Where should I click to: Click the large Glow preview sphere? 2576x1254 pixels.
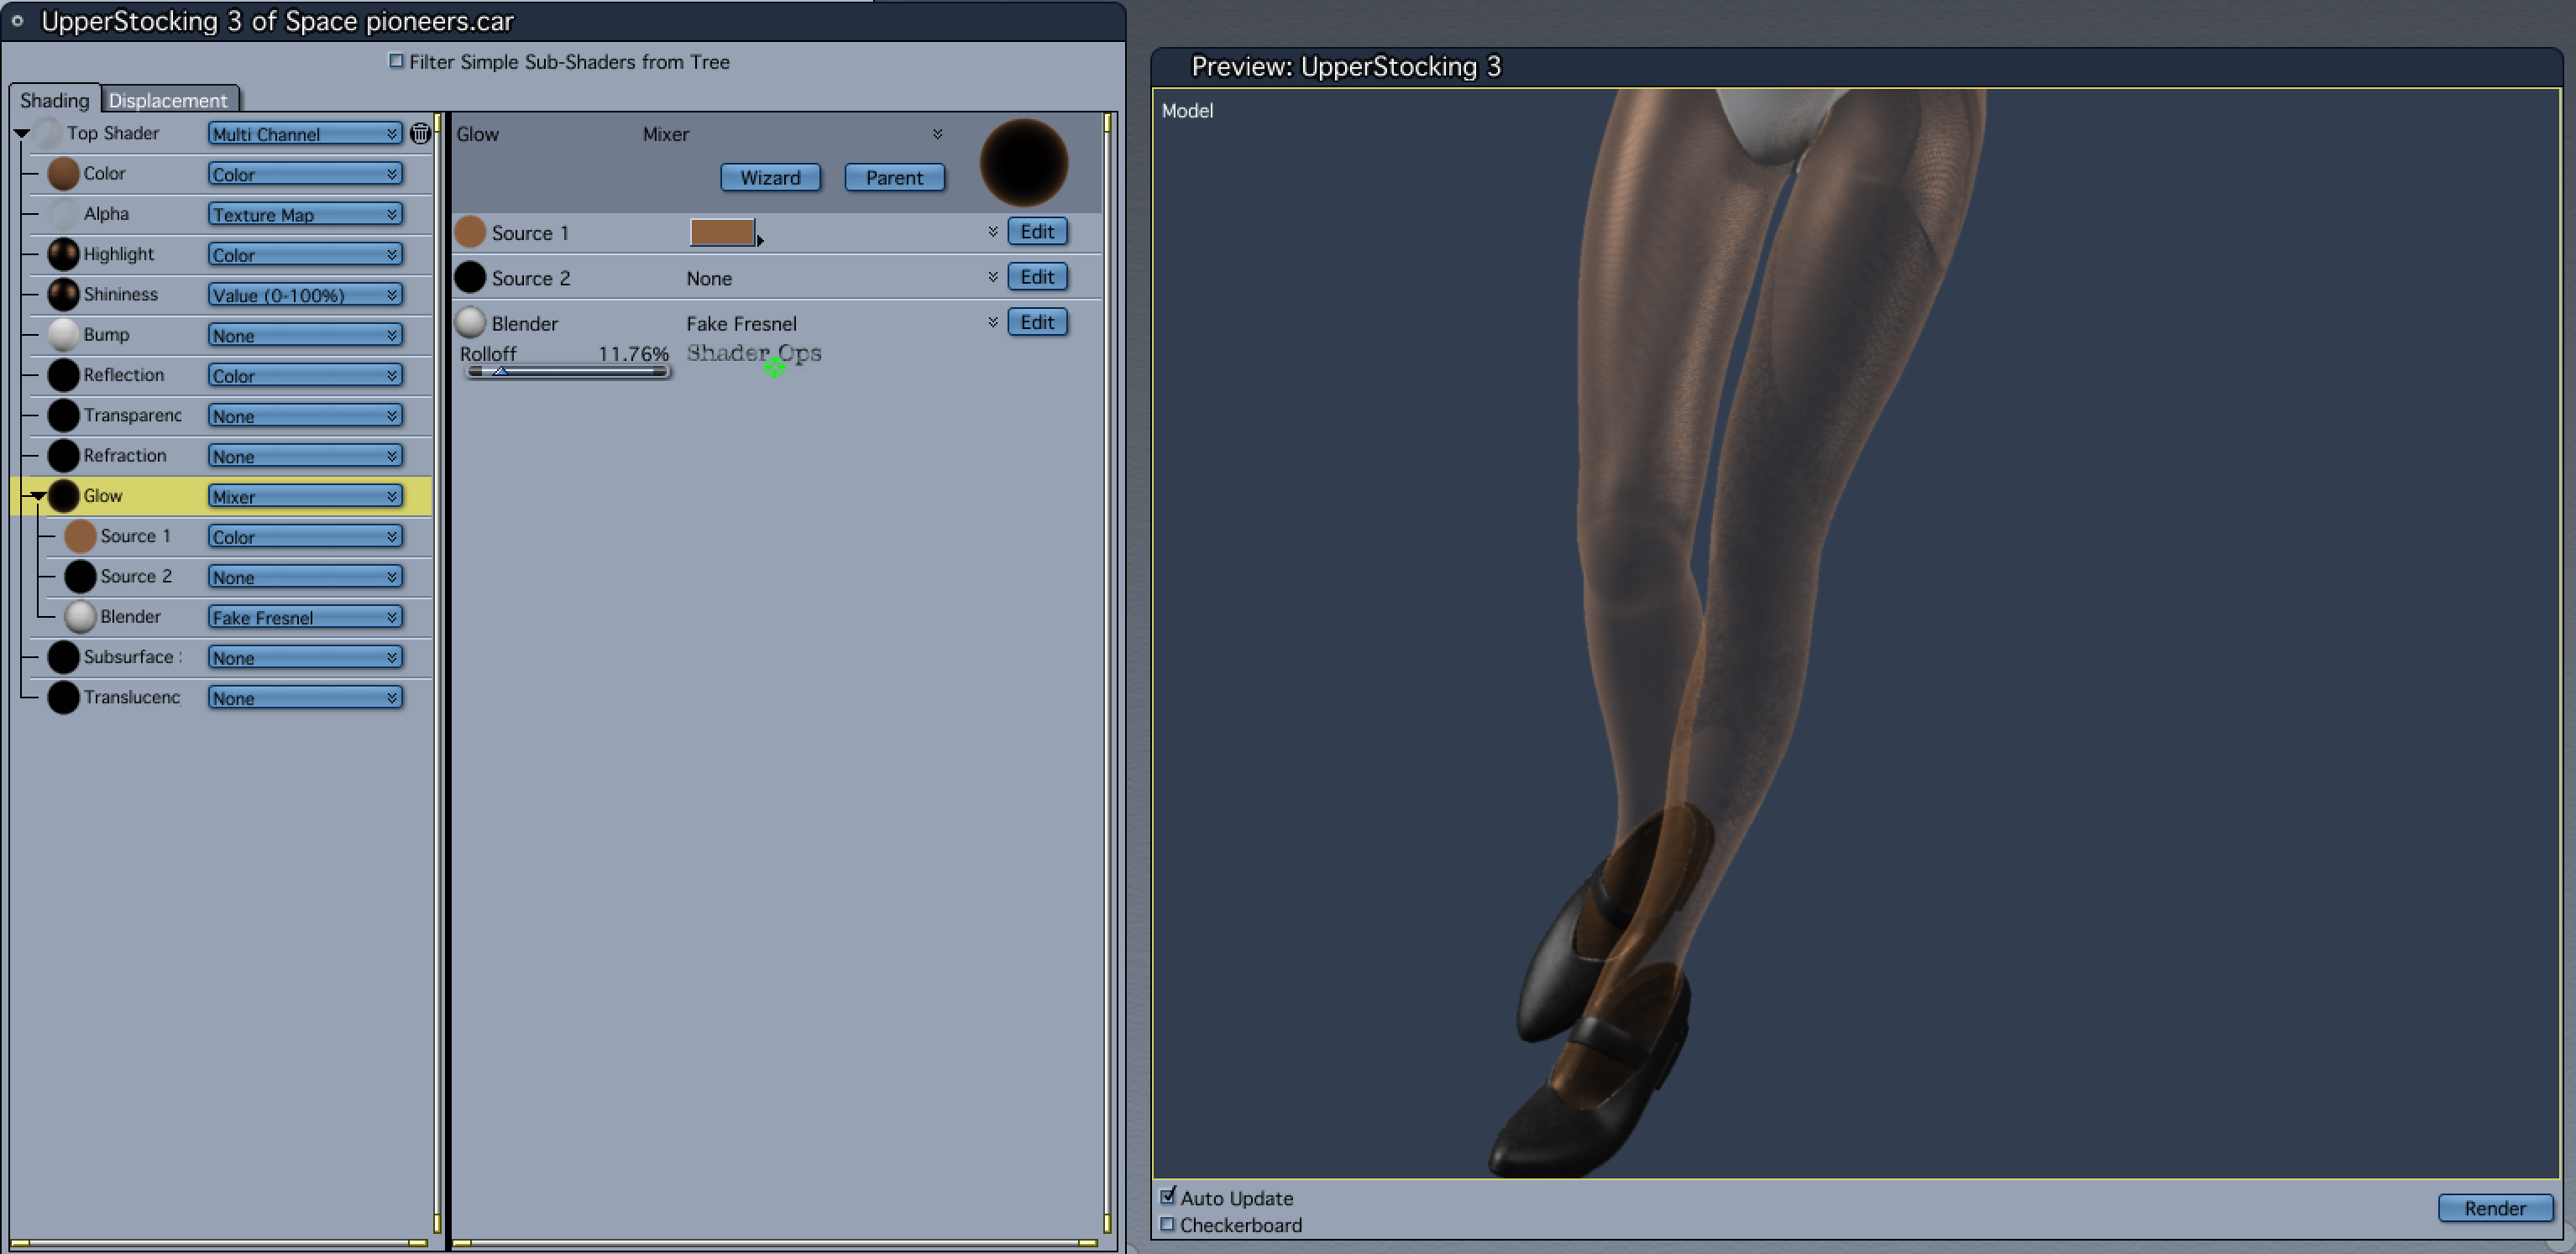pyautogui.click(x=1023, y=163)
